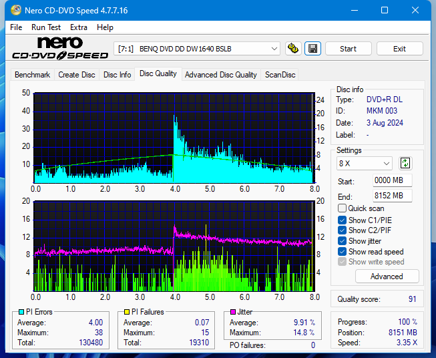Click PI Failures total value 19310

pos(199,343)
